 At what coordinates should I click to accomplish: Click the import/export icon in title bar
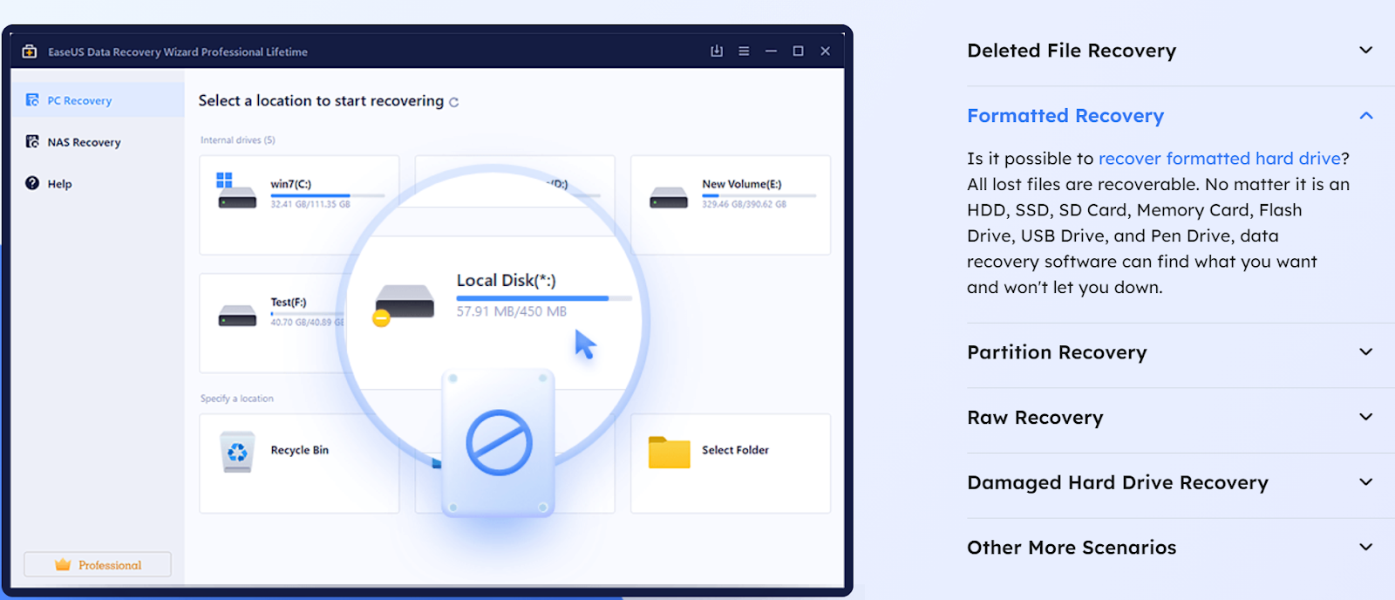coord(717,51)
